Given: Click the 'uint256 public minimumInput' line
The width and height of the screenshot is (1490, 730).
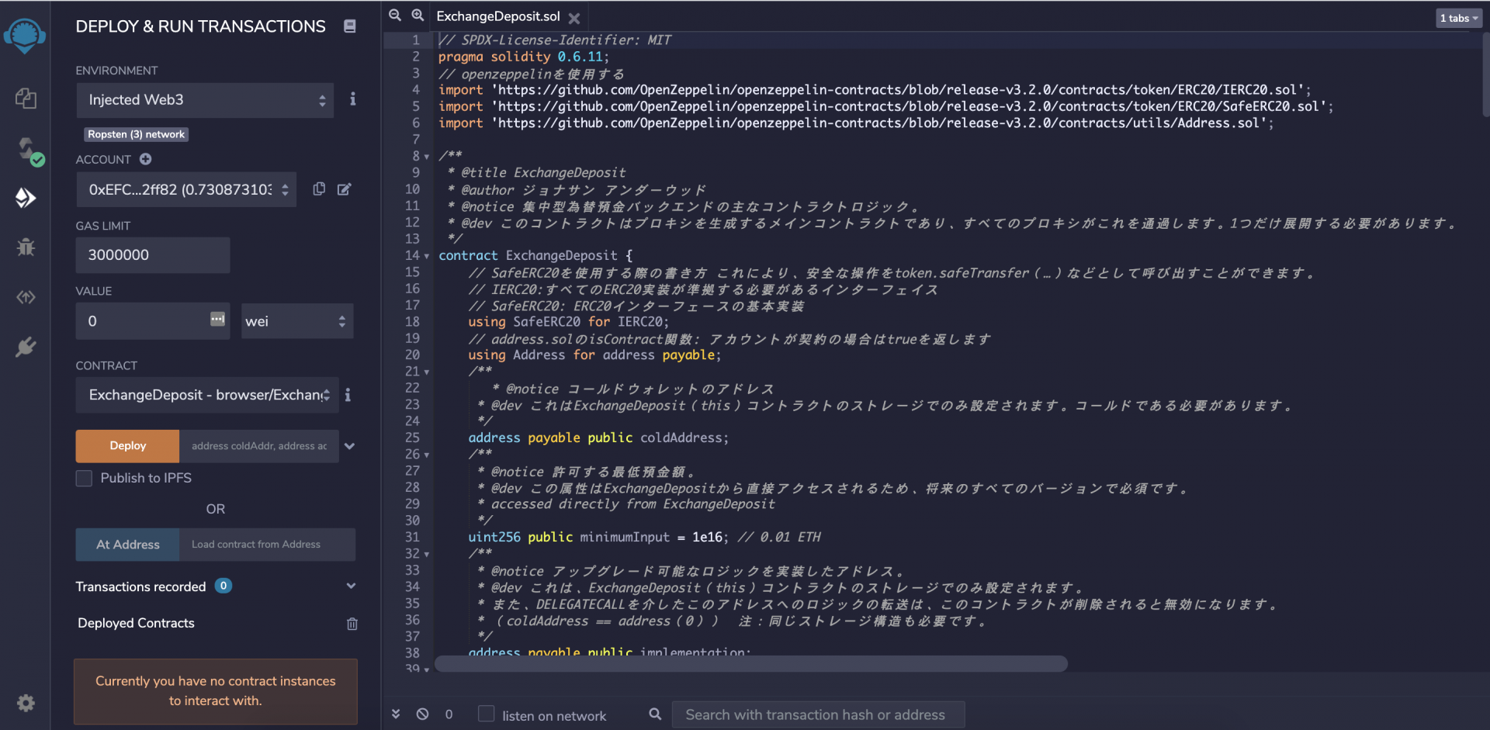Looking at the screenshot, I should [644, 537].
